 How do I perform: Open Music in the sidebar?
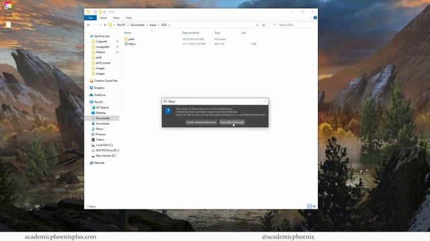[99, 129]
